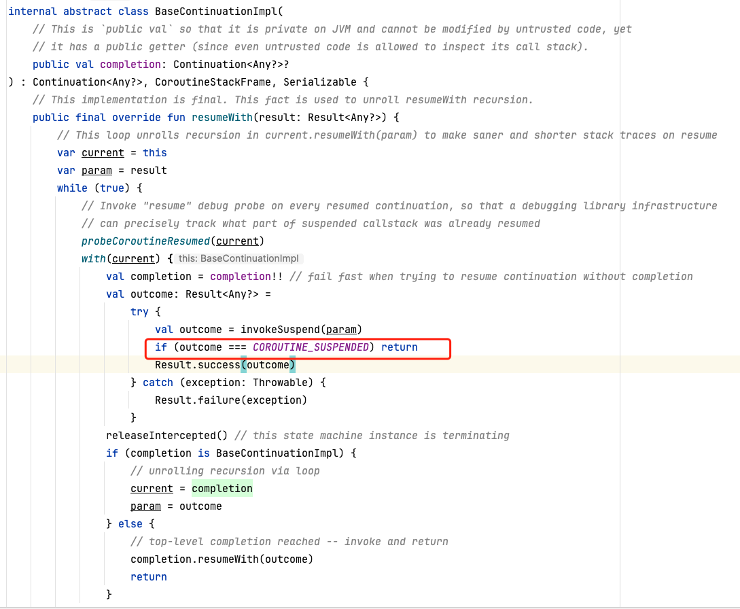Click the releaseIntercepted() call
Image resolution: width=740 pixels, height=609 pixels.
click(166, 436)
